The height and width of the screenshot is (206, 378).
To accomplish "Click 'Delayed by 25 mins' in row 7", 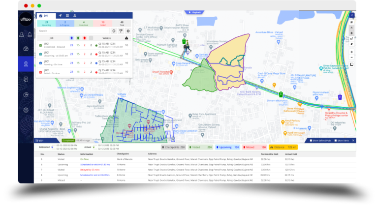I will pyautogui.click(x=90, y=170).
